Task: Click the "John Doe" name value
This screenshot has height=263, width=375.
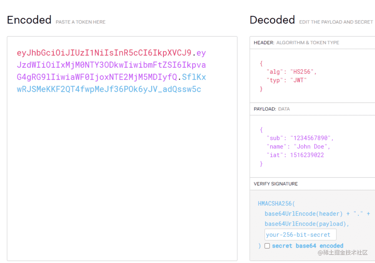Action: pyautogui.click(x=310, y=146)
